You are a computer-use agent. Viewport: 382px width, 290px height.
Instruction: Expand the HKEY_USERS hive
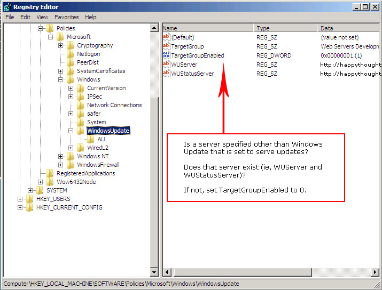20,199
